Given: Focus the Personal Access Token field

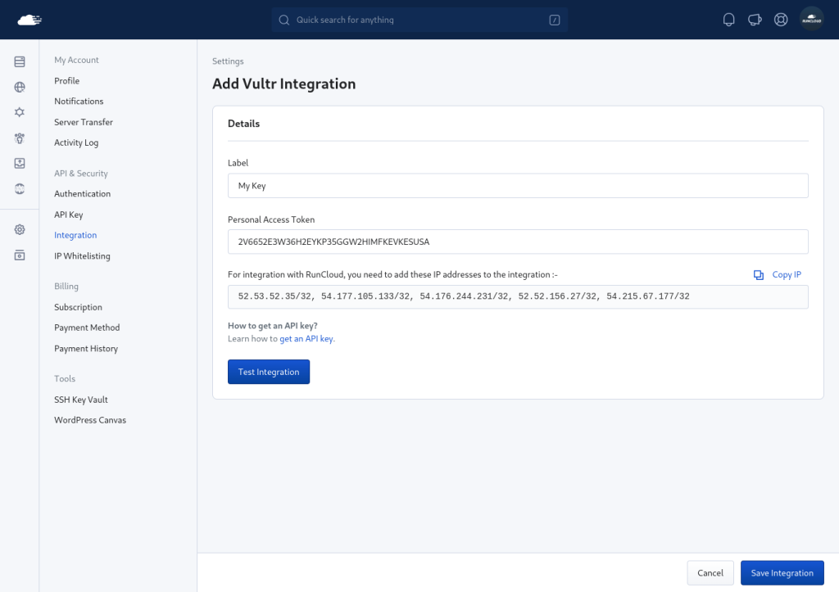Looking at the screenshot, I should point(518,242).
